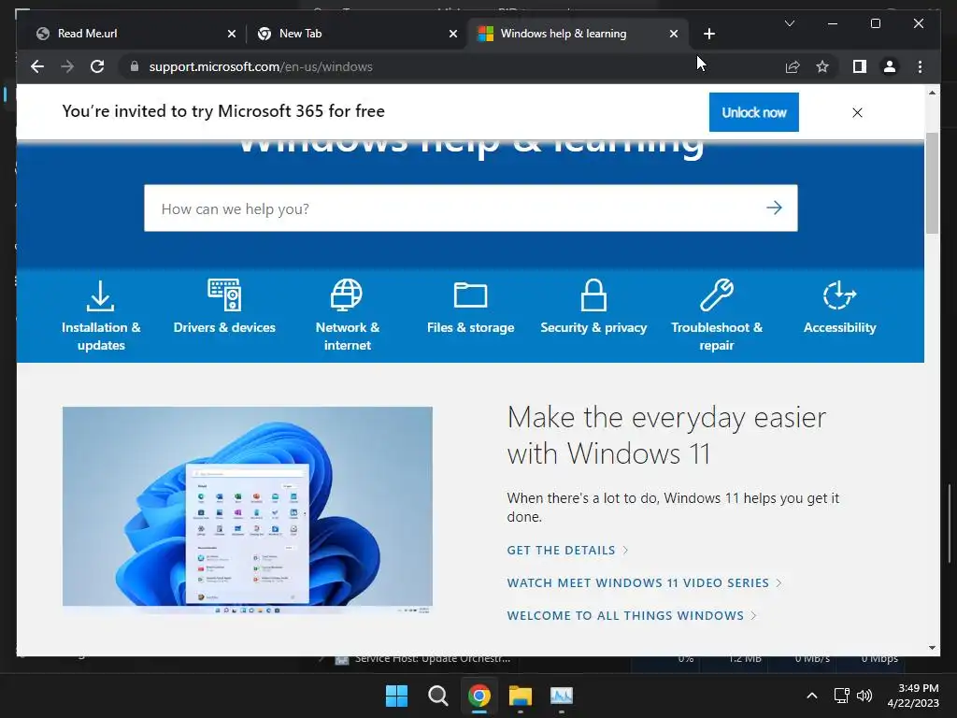This screenshot has width=957, height=718.
Task: Open the Chrome three-dot menu
Action: coord(920,66)
